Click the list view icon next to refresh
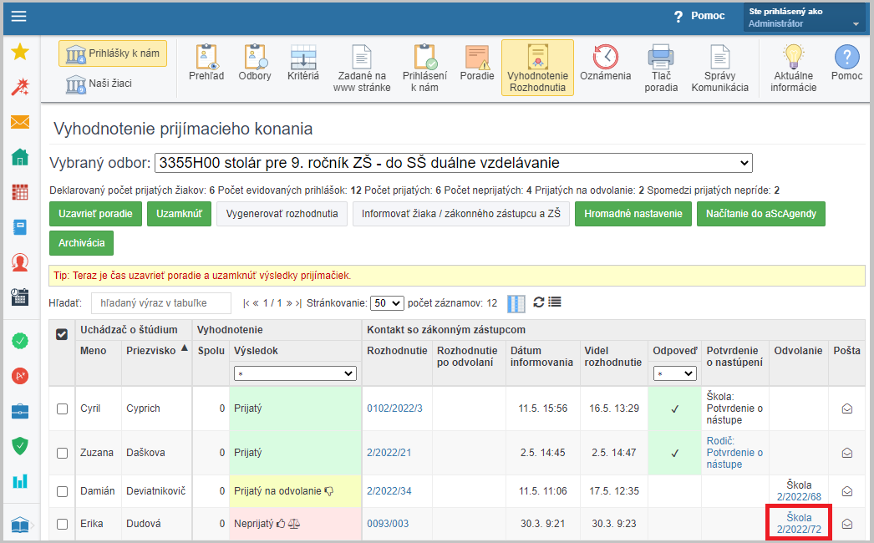The width and height of the screenshot is (874, 543). pos(555,302)
